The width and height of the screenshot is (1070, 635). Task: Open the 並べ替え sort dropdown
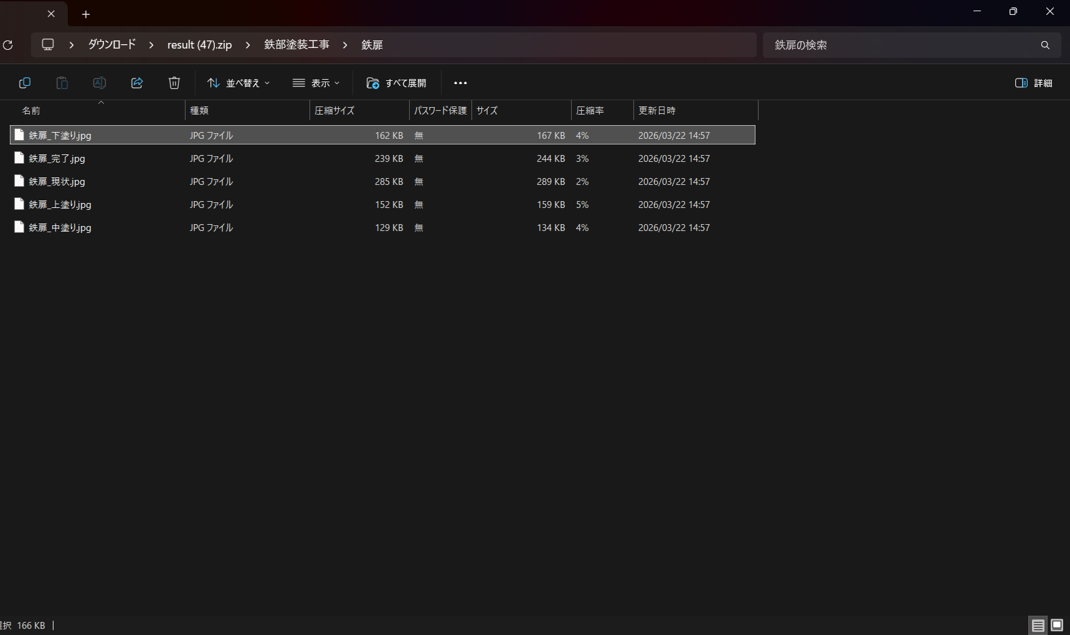point(239,83)
